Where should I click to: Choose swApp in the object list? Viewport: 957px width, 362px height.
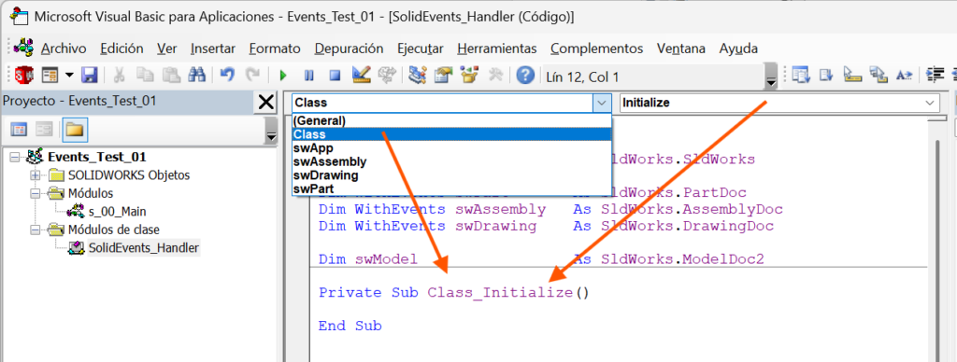[451, 148]
